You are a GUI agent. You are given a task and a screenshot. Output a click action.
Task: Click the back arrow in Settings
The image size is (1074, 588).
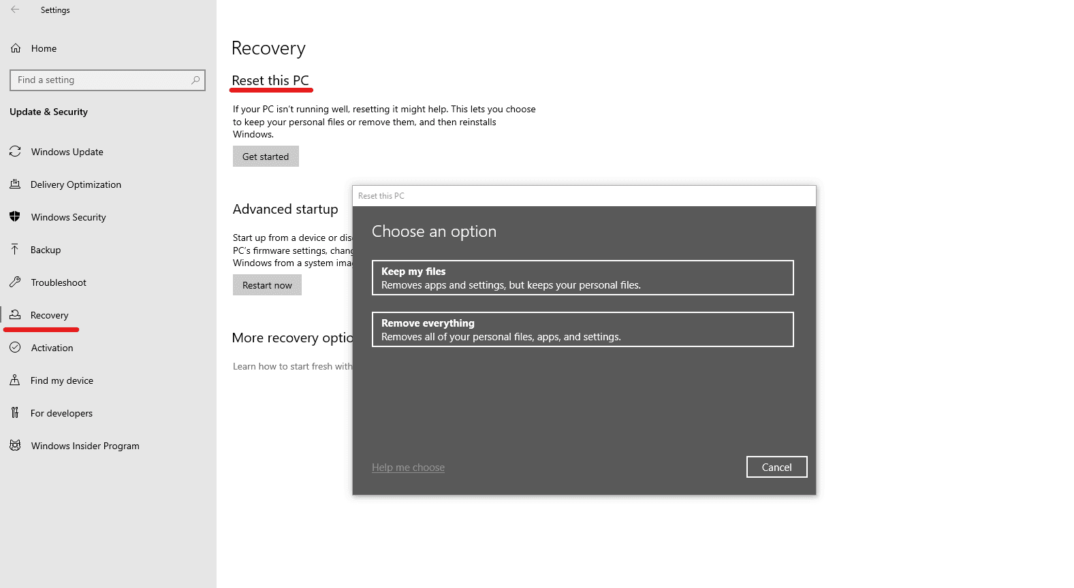click(x=15, y=10)
